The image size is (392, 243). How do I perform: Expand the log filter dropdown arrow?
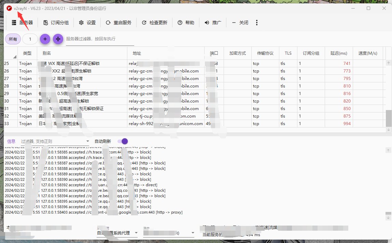[87, 141]
